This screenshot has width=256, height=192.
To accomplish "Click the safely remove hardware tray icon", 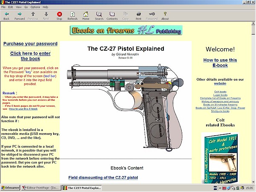I will (x=233, y=188).
